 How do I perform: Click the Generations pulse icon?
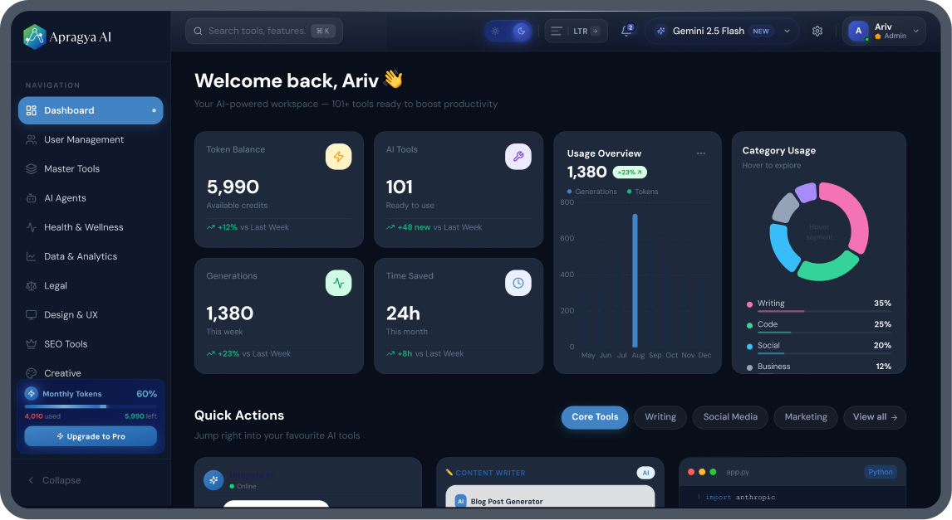(x=338, y=283)
